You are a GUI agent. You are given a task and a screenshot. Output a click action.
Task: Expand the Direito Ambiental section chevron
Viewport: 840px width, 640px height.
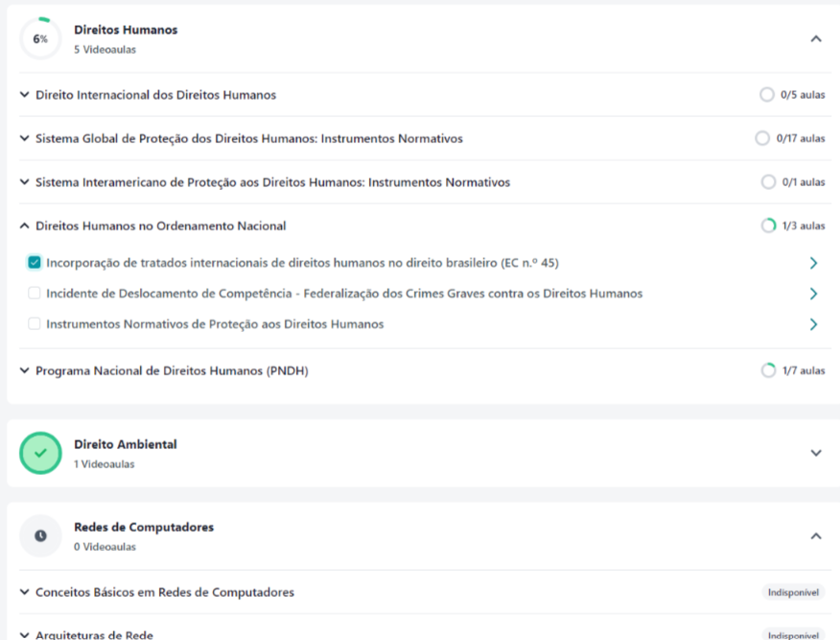[815, 453]
